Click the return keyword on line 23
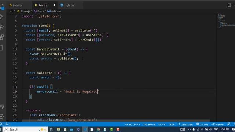235x132 pixels. pyautogui.click(x=31, y=110)
